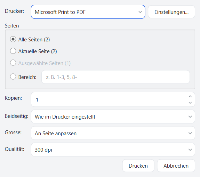Open the Drucker printer dropdown

pyautogui.click(x=88, y=12)
